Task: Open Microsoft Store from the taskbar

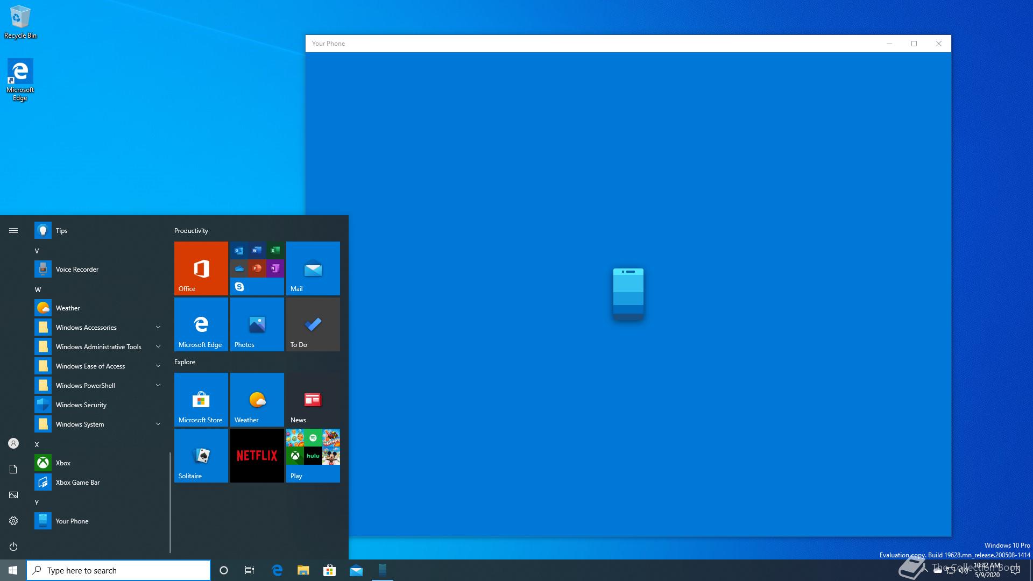Action: pyautogui.click(x=330, y=570)
